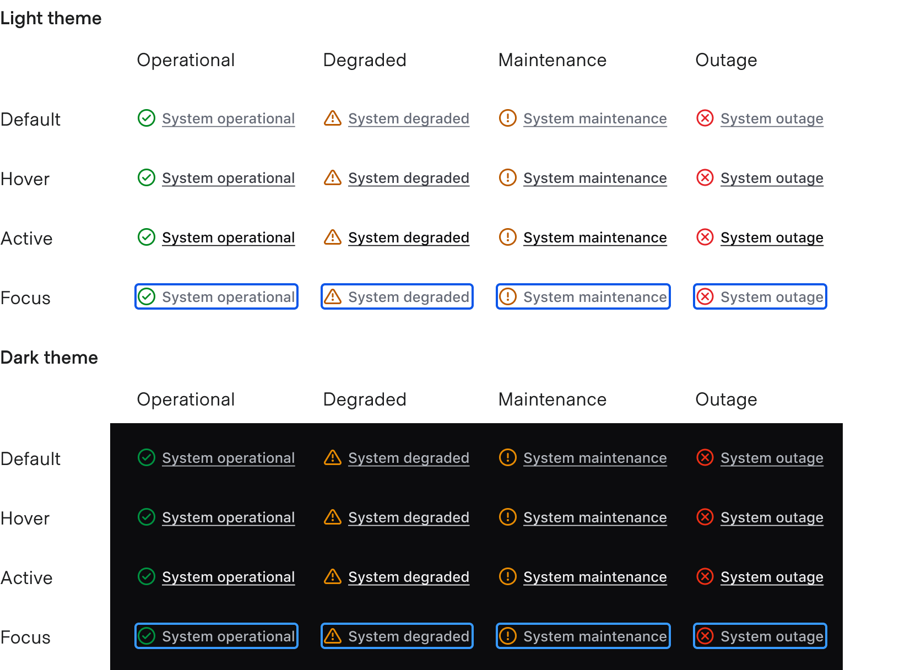Click the focused System maintenance button in dark theme
The image size is (921, 670).
coord(583,636)
